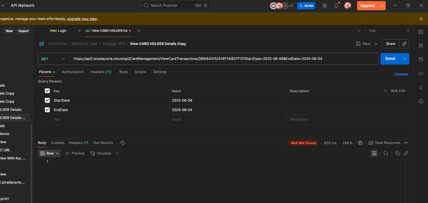428x203 pixels.
Task: Open response Cookies tab
Action: [58, 143]
